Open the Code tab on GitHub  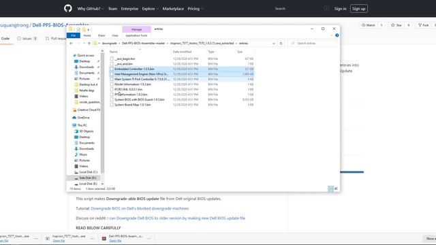pos(5,38)
